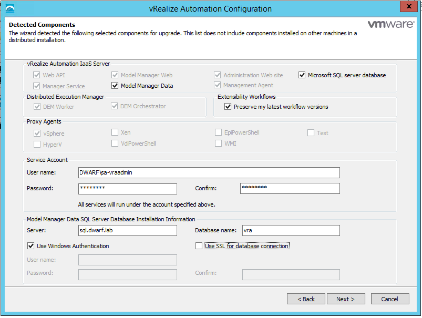
Task: Toggle the Management Agent checkbox
Action: 217,85
